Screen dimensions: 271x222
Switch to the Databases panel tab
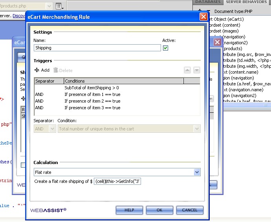(208, 2)
